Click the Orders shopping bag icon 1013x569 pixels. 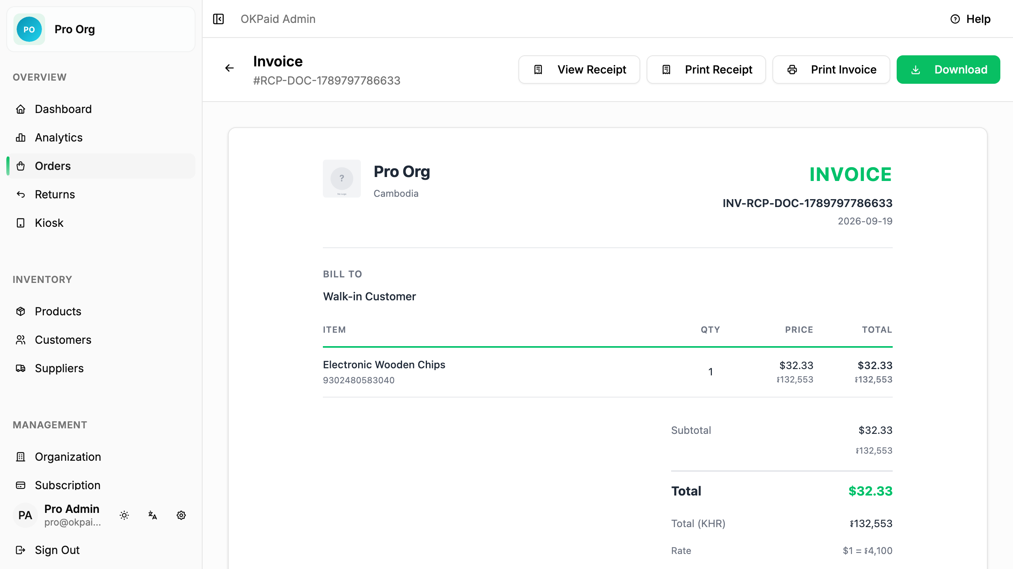pos(21,166)
